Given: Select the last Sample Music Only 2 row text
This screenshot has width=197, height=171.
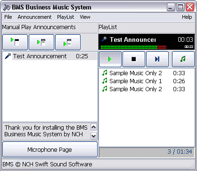Looking at the screenshot, I should point(136,89).
